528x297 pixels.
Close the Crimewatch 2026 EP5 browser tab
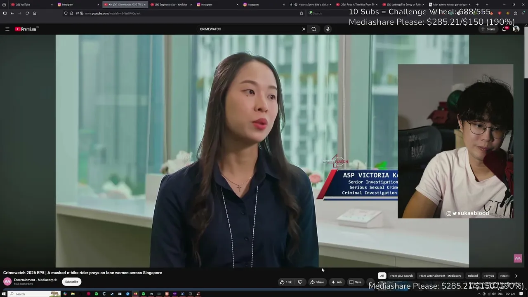pyautogui.click(x=145, y=5)
